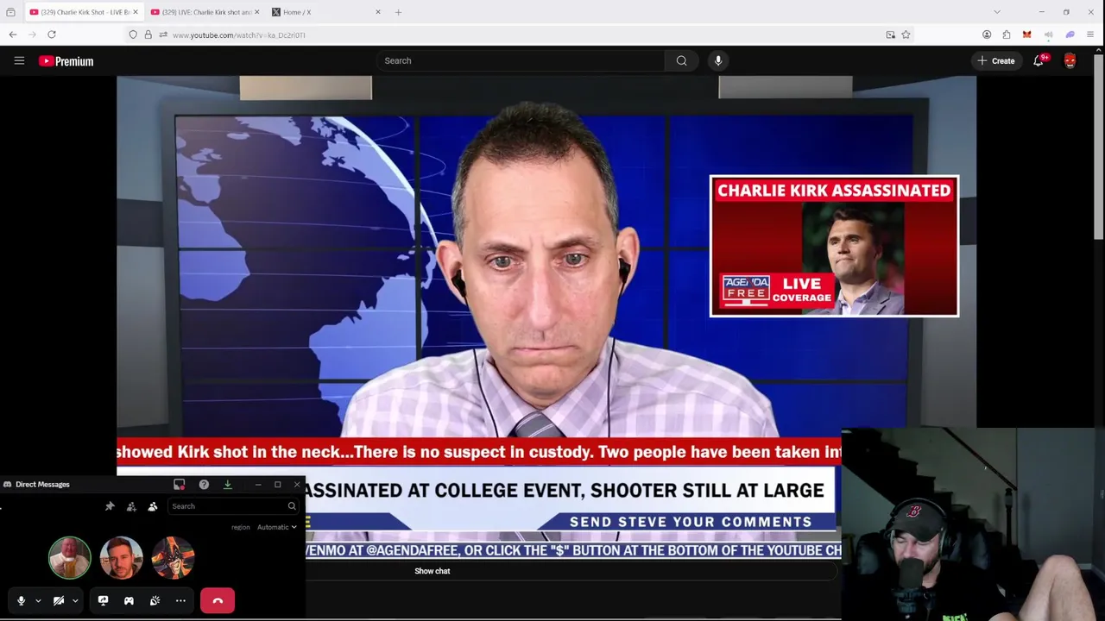Go back with the browser back arrow

[x=12, y=34]
